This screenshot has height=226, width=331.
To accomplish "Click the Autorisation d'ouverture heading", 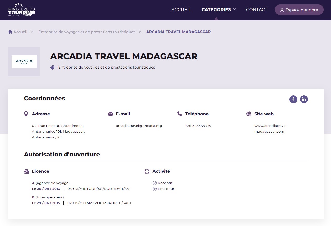I will (x=62, y=154).
